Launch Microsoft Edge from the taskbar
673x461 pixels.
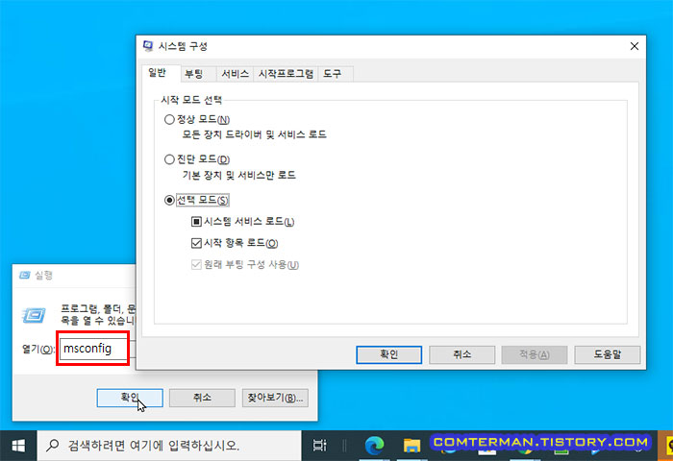point(374,446)
